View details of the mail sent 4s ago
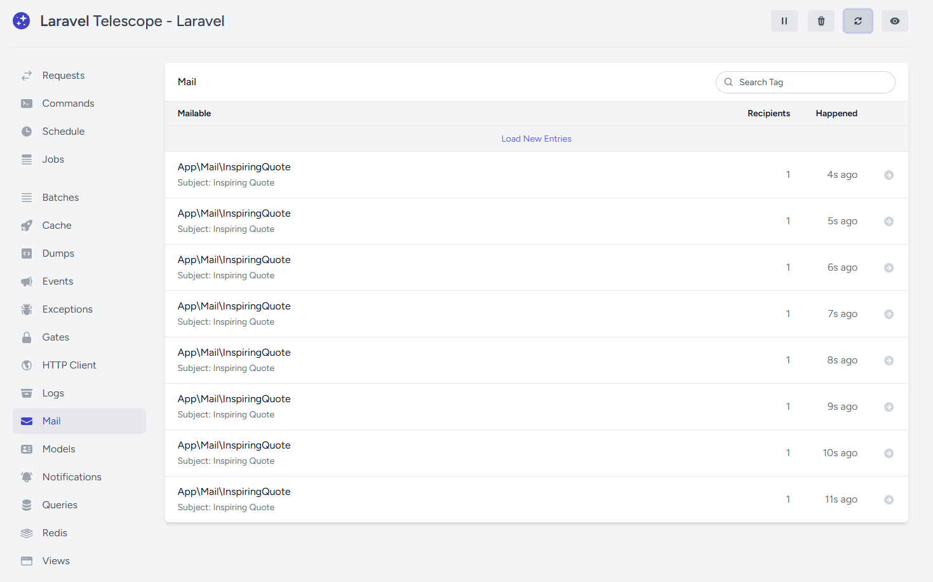 889,175
